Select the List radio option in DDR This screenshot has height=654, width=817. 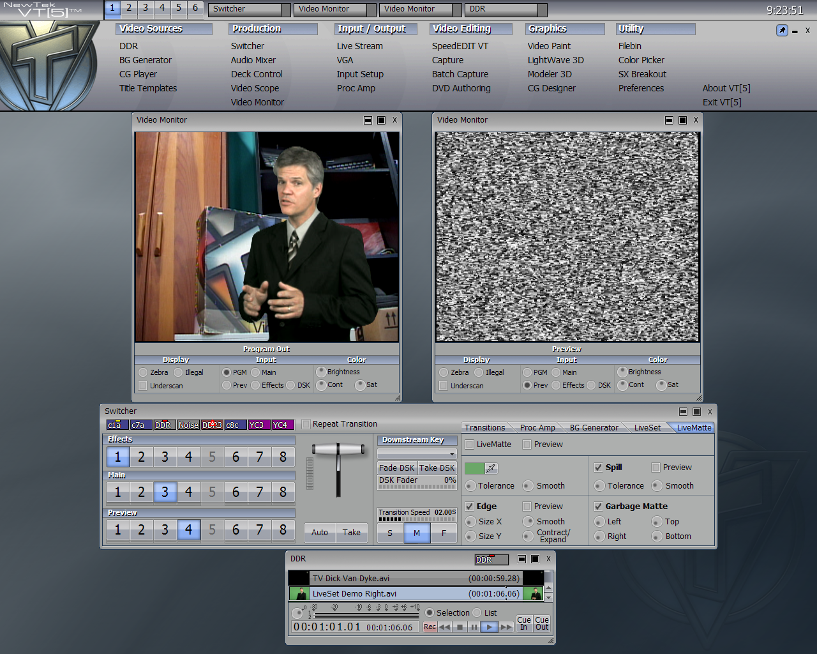click(x=477, y=613)
